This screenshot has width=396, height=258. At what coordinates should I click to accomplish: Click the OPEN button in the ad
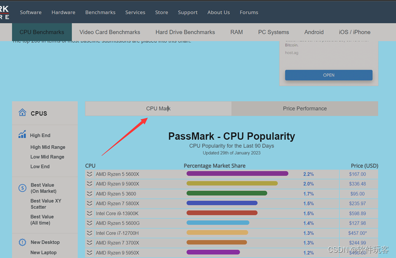tap(329, 75)
